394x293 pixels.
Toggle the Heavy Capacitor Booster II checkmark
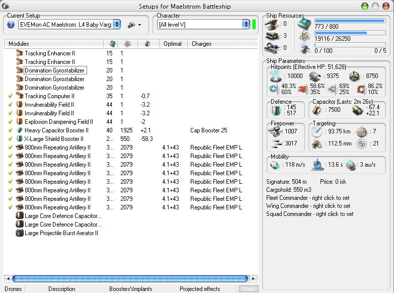tap(10, 130)
